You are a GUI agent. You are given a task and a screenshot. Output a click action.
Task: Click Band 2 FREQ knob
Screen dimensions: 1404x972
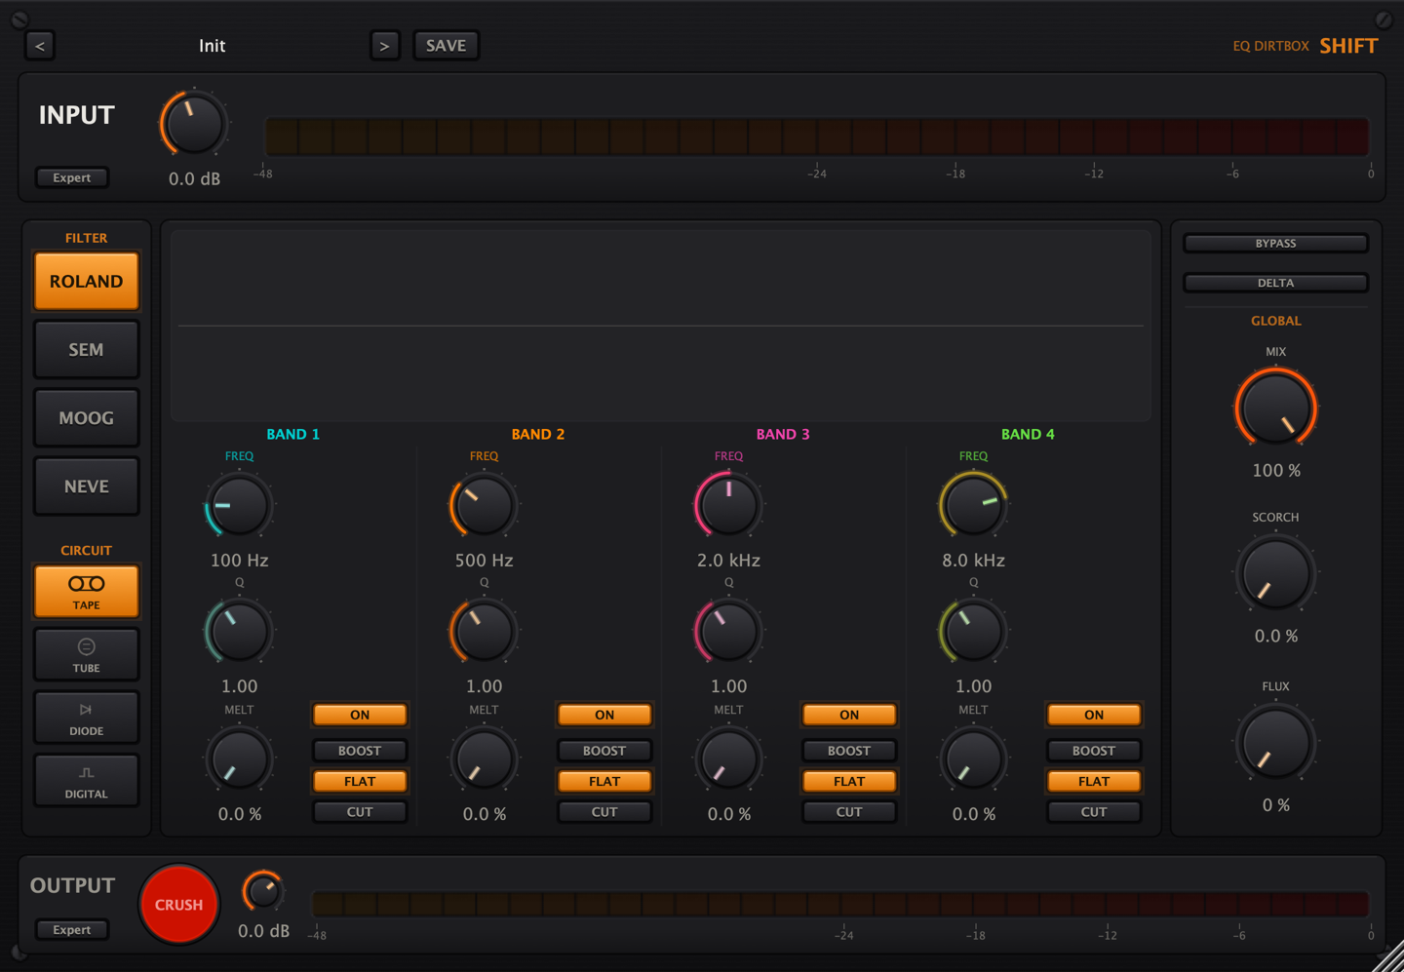[x=484, y=505]
